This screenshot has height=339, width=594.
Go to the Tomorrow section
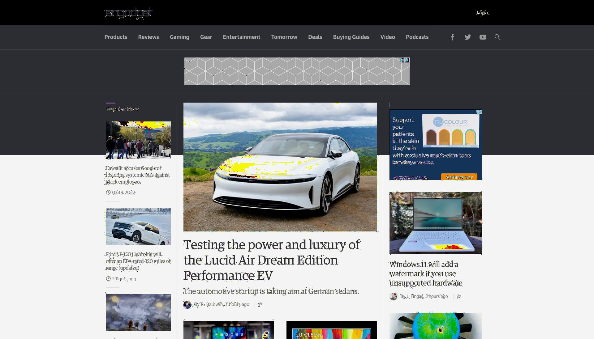click(x=284, y=37)
